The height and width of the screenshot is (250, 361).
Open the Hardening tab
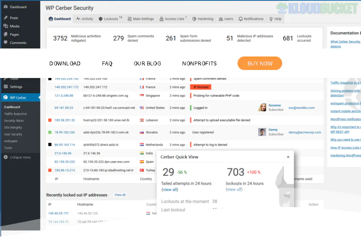click(x=203, y=19)
